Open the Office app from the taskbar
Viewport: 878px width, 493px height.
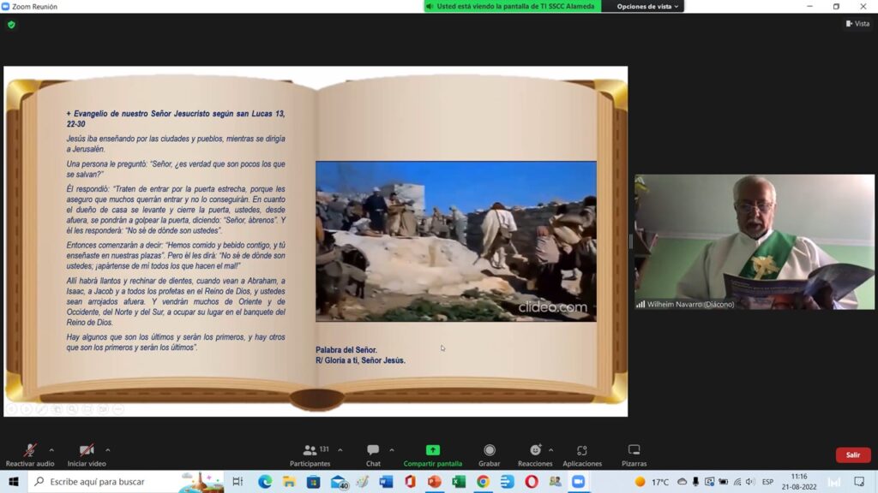click(x=410, y=481)
